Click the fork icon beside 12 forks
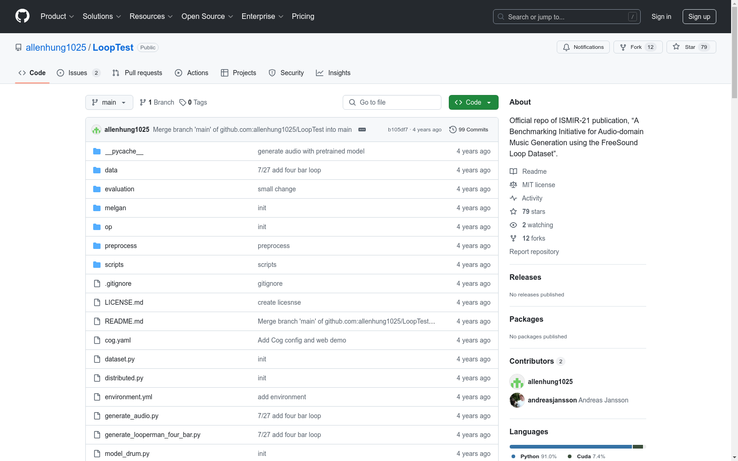Image resolution: width=738 pixels, height=461 pixels. pyautogui.click(x=513, y=238)
